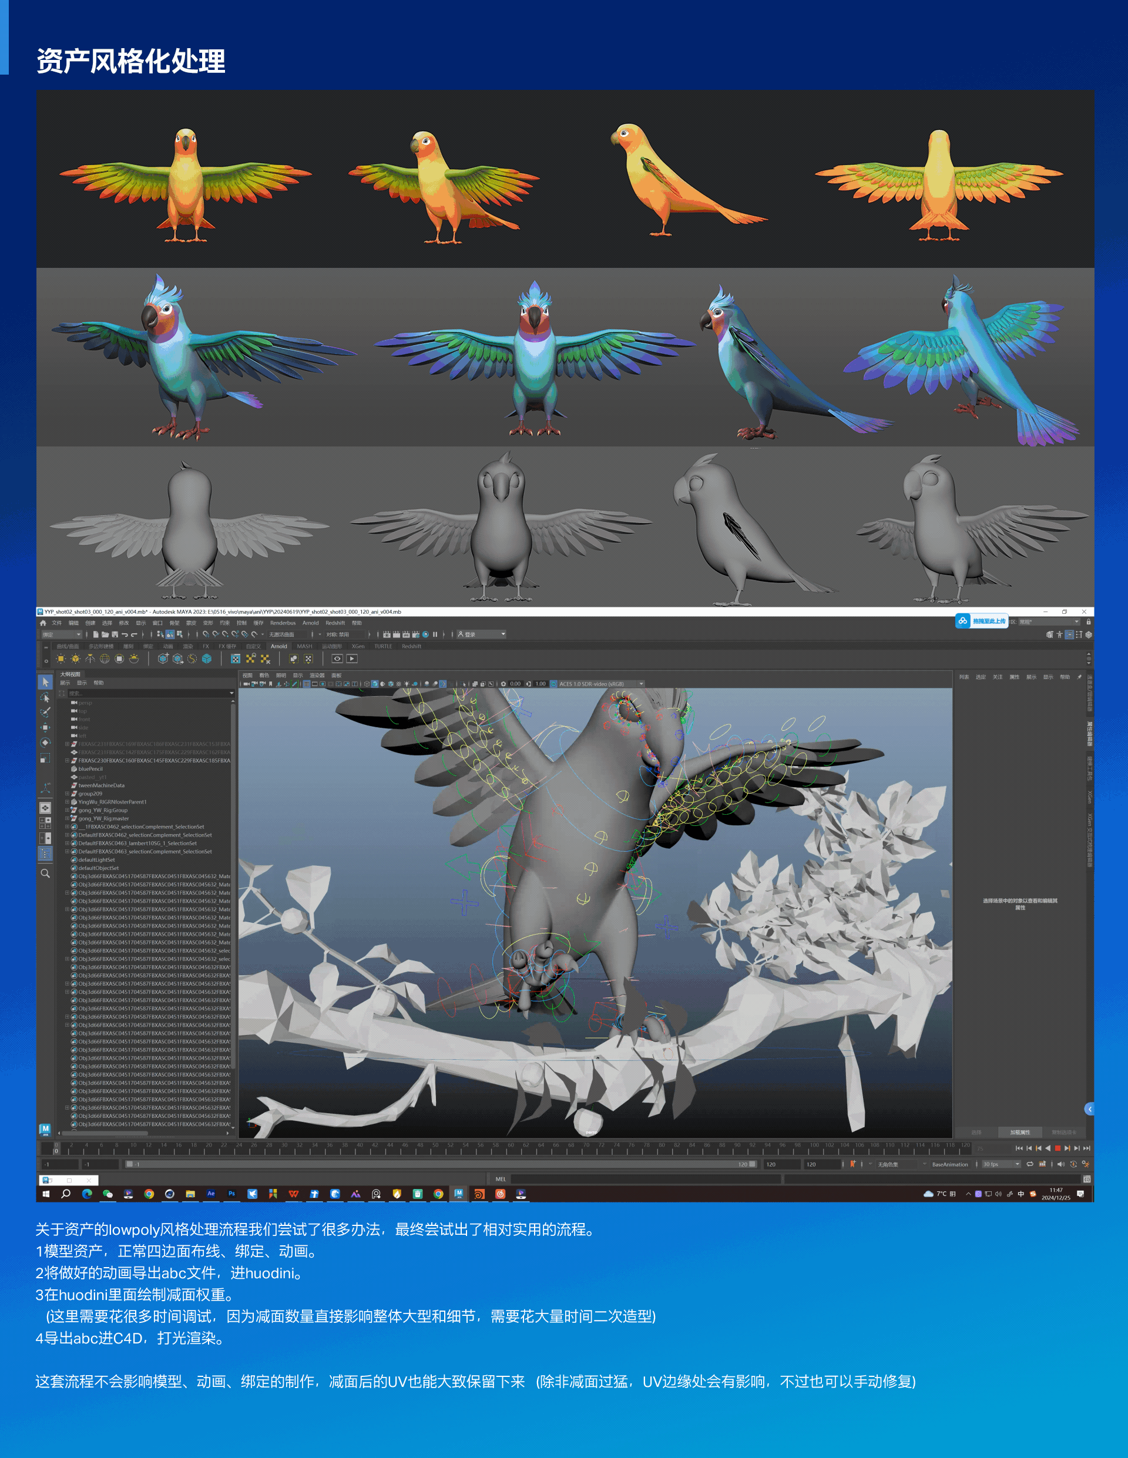Select the arrow selection tool
1128x1458 pixels.
45,681
